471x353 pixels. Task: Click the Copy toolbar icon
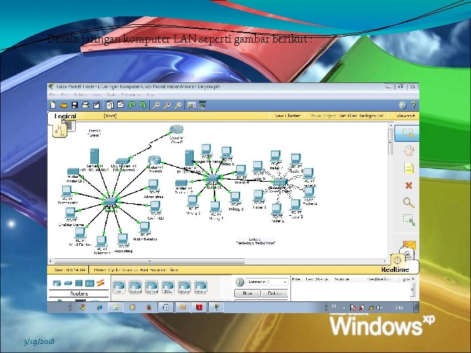(110, 105)
